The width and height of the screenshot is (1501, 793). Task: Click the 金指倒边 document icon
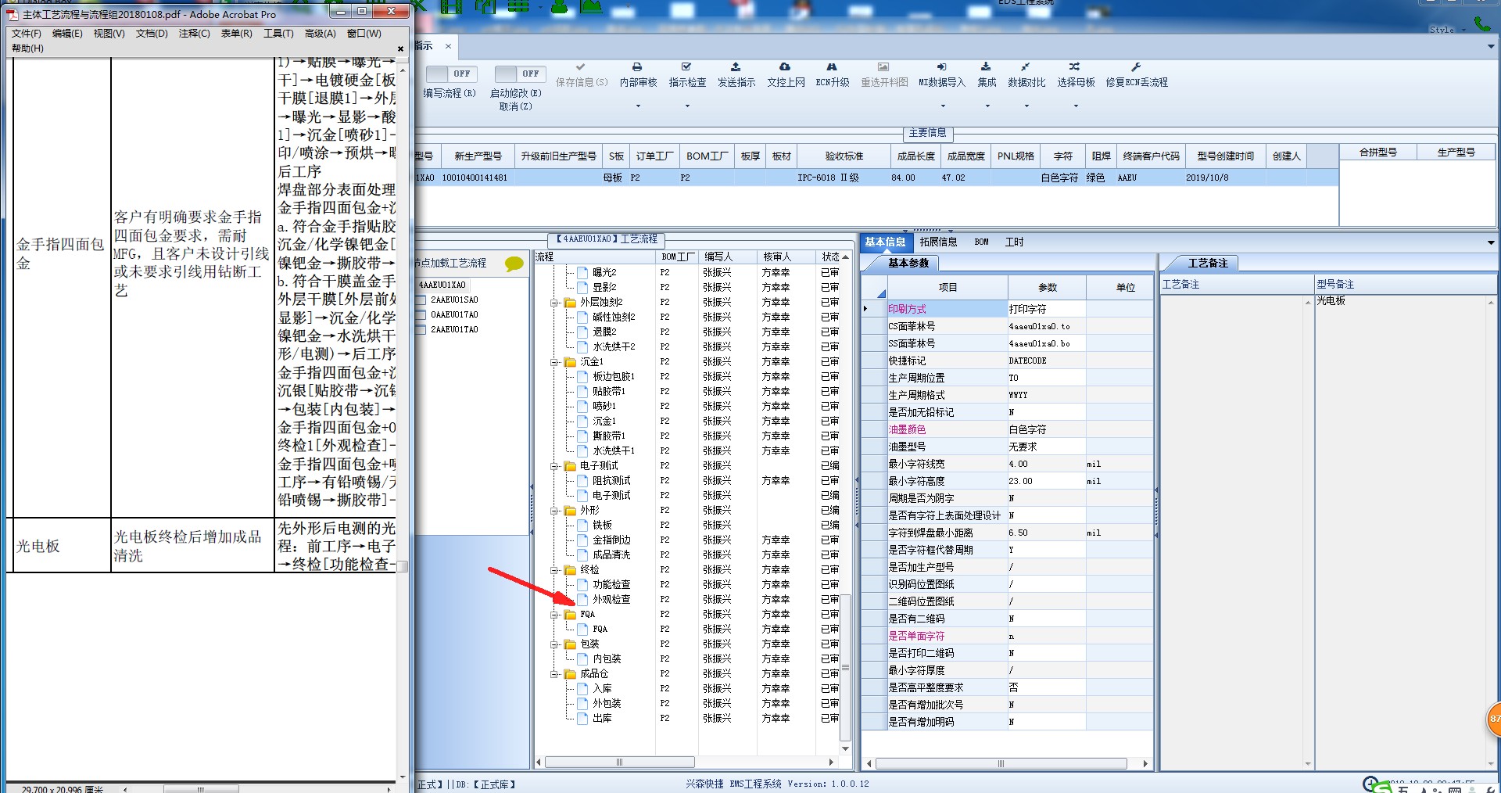coord(582,540)
